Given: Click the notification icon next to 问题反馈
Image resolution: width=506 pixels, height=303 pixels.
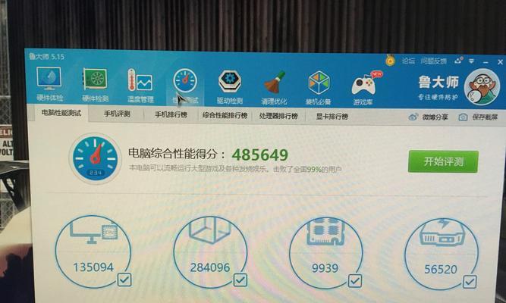Looking at the screenshot, I should [x=458, y=61].
